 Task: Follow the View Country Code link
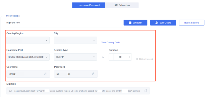click(x=111, y=43)
